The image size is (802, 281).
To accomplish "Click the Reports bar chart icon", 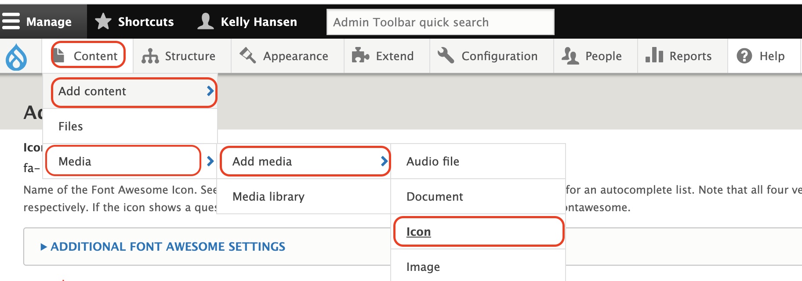I will point(654,55).
